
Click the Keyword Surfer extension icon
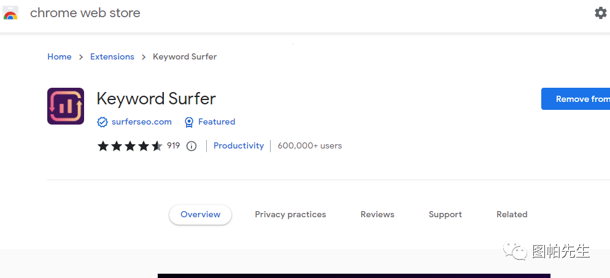[66, 106]
